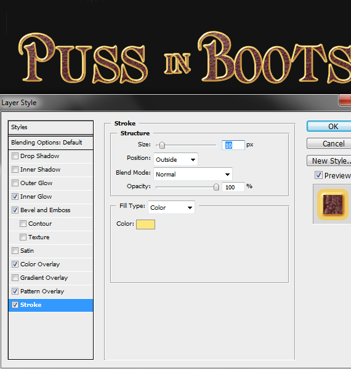The height and width of the screenshot is (369, 351).
Task: Uncheck the Inner Glow checkbox
Action: (15, 197)
